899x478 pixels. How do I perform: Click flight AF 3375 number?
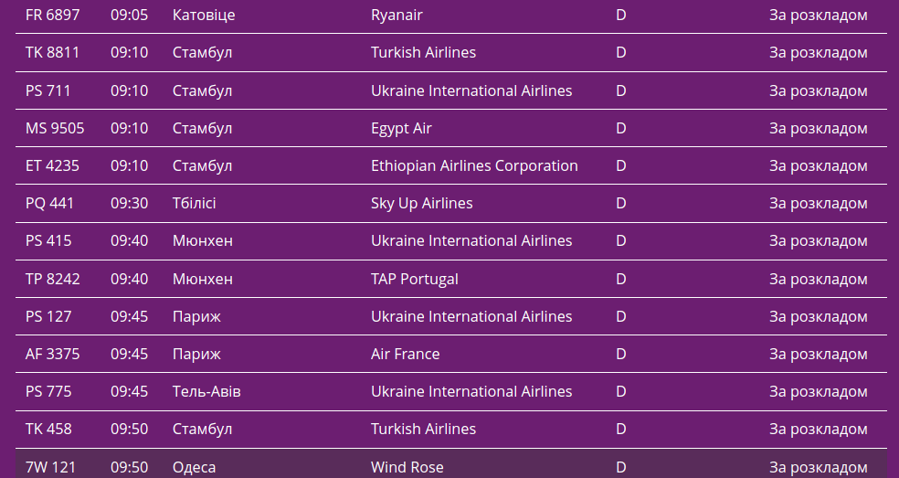click(x=52, y=354)
